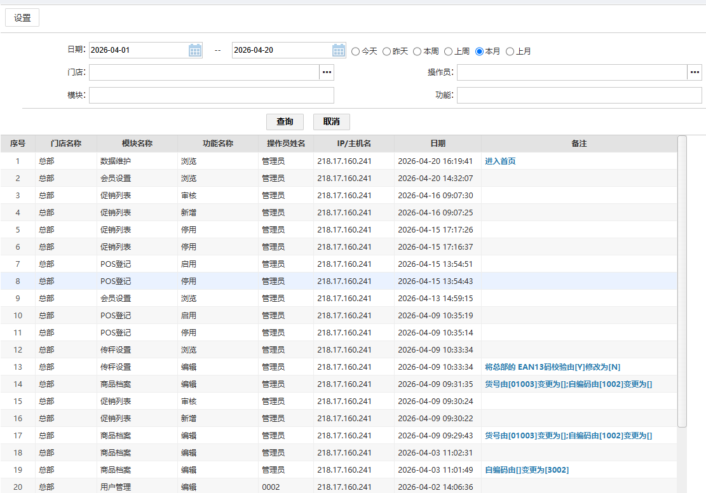The width and height of the screenshot is (706, 493).
Task: Select the 上周 (last week) radio option
Action: (448, 51)
